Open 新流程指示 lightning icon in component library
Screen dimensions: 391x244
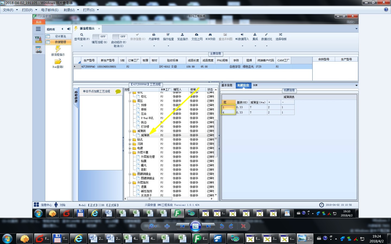[58, 49]
